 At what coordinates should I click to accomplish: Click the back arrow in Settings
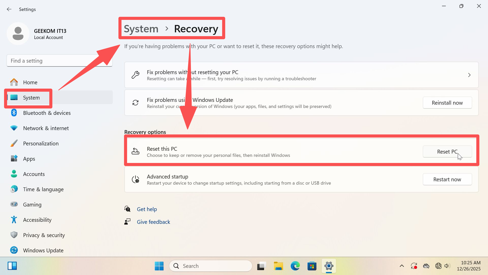pyautogui.click(x=9, y=9)
